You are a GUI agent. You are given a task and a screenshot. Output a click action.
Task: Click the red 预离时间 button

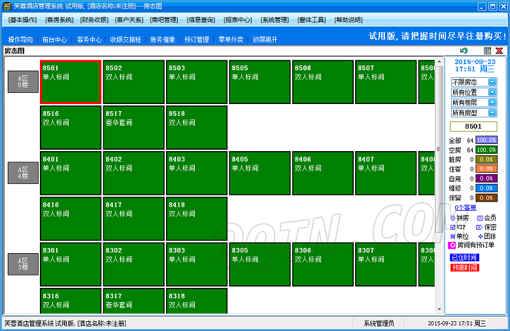point(464,268)
